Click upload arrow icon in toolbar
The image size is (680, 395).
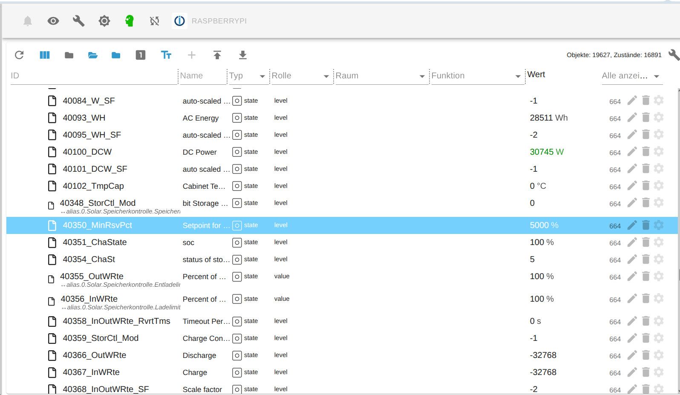[217, 55]
